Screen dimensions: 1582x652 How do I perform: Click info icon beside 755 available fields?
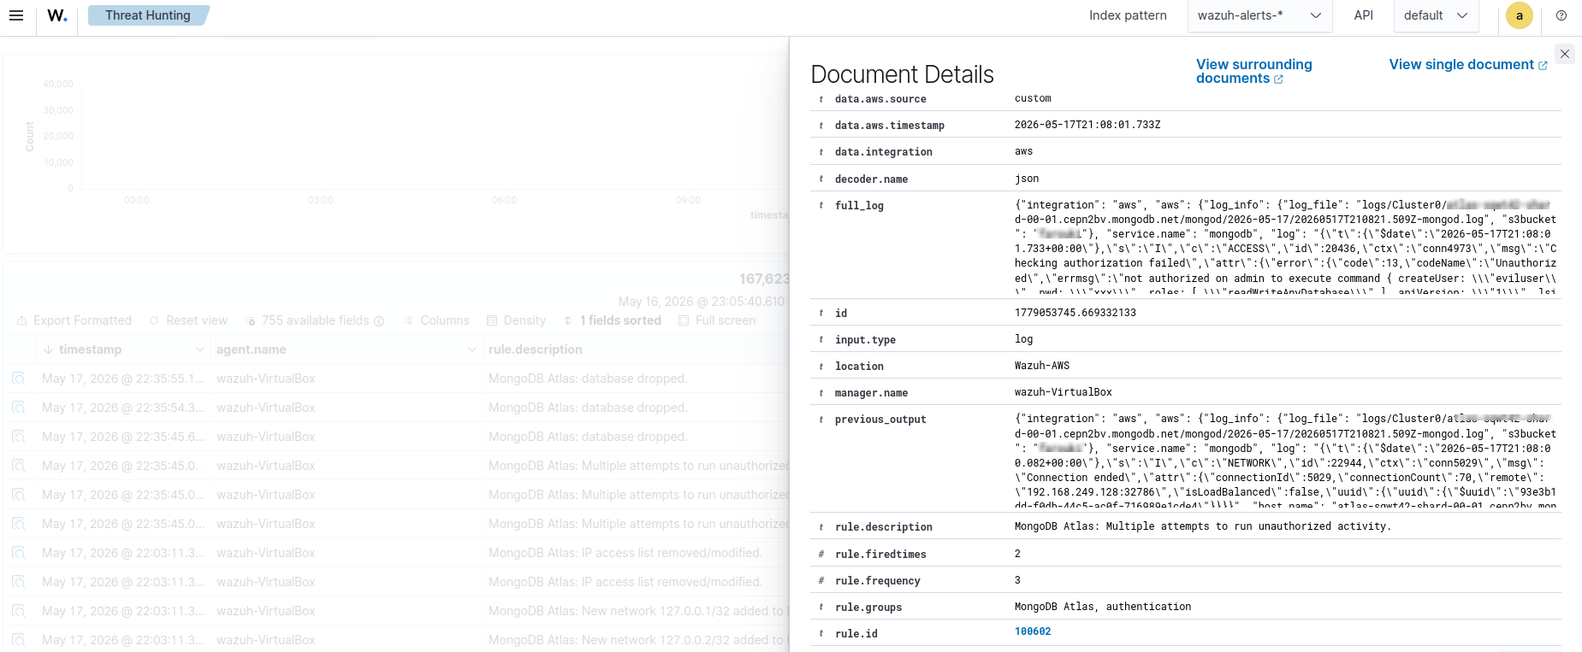tap(379, 321)
